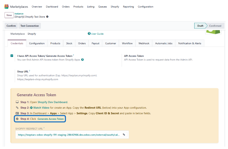Click tooltip mark beside Generate Access Token label
The height and width of the screenshot is (149, 228).
(73, 55)
